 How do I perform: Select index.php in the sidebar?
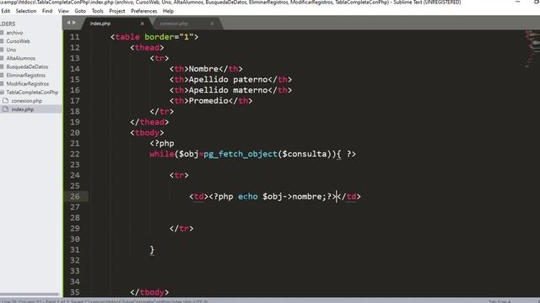[x=23, y=109]
